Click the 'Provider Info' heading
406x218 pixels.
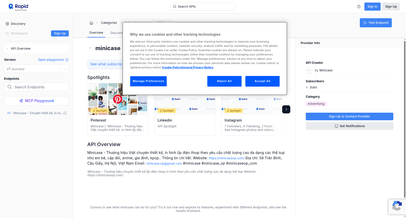point(310,43)
